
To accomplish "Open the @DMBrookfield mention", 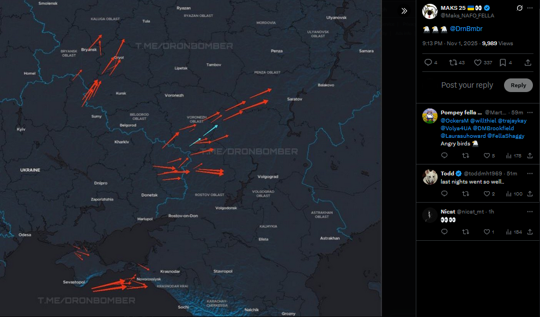I will click(493, 128).
